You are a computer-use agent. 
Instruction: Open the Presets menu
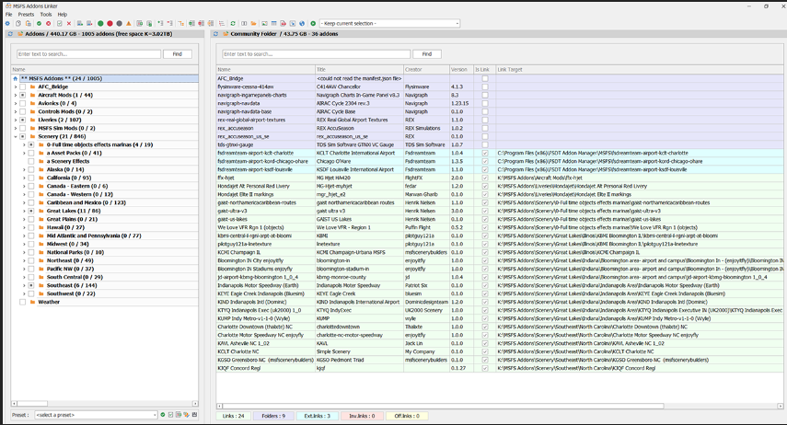[x=26, y=15]
